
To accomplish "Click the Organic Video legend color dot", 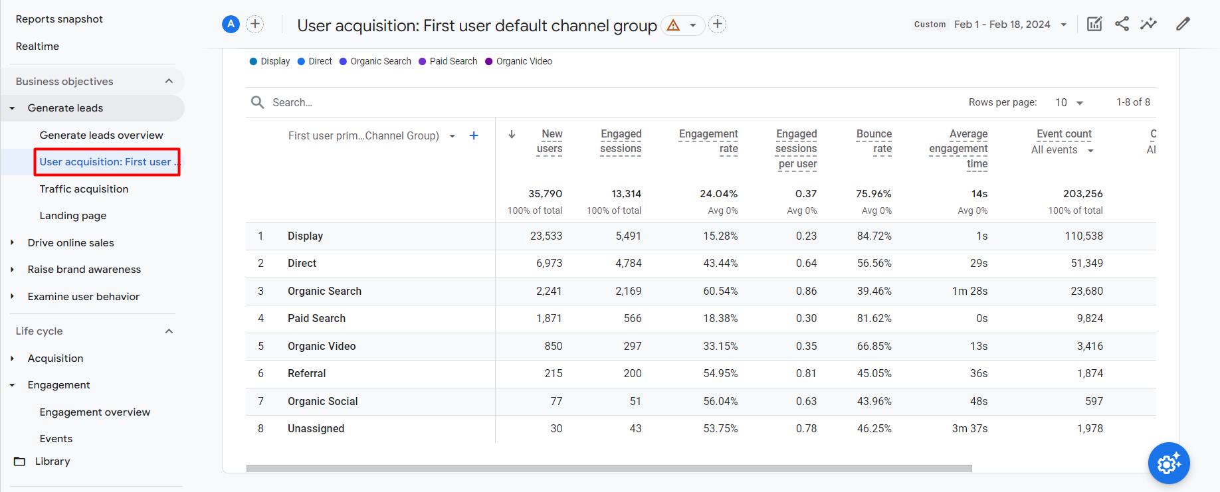I will click(x=489, y=61).
